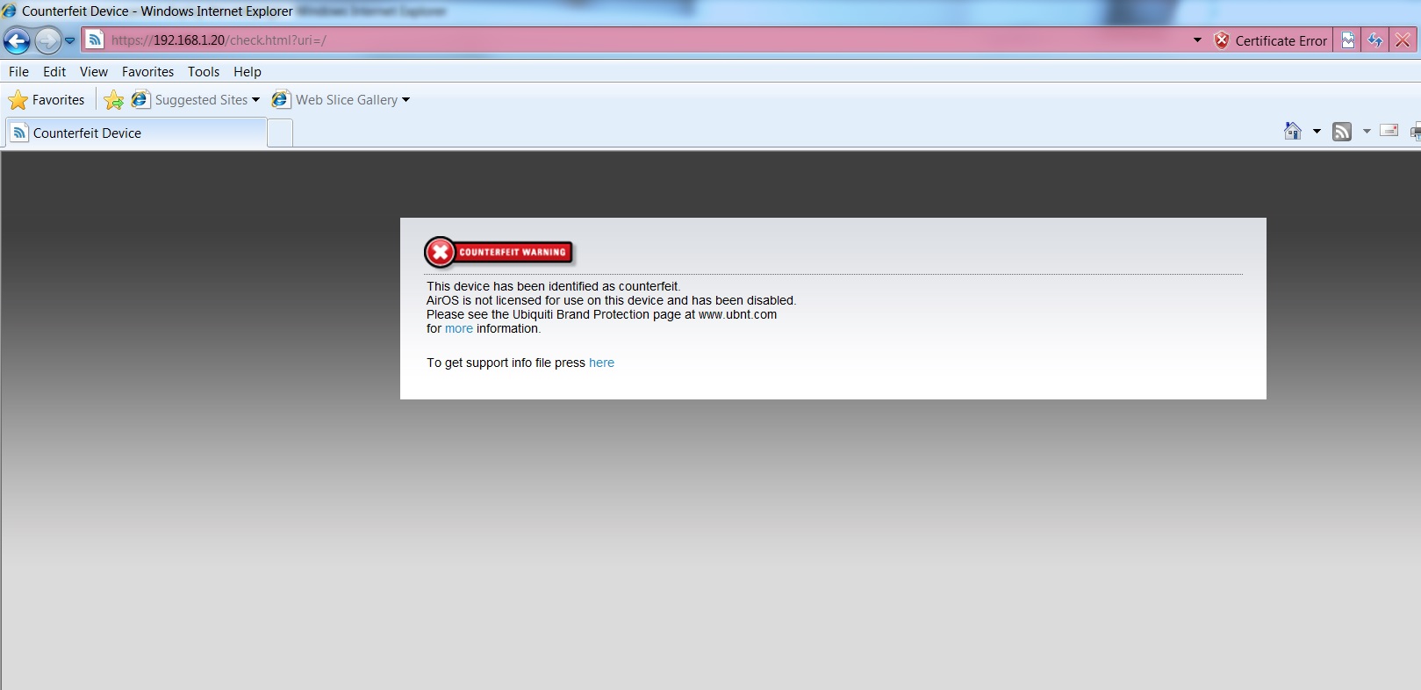Click the 'www.ubnt.com' text
Image resolution: width=1421 pixels, height=690 pixels.
(737, 314)
